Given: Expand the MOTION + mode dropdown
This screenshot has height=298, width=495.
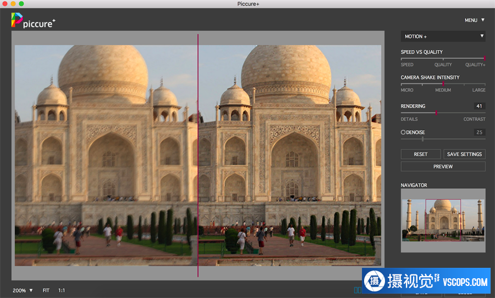Looking at the screenshot, I should click(443, 36).
